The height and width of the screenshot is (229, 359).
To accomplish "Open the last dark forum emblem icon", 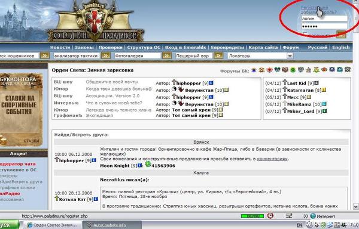I will (x=348, y=70).
